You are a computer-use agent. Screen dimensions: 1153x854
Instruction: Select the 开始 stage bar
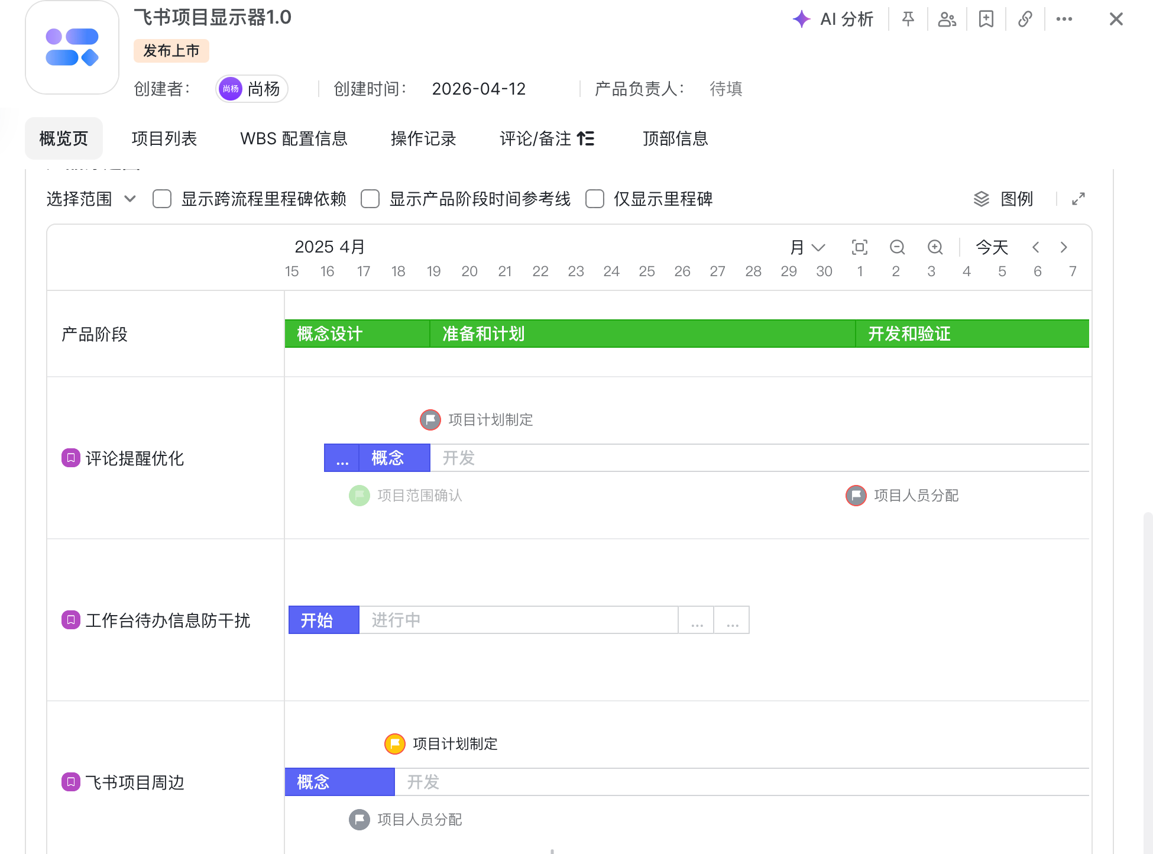click(x=324, y=620)
